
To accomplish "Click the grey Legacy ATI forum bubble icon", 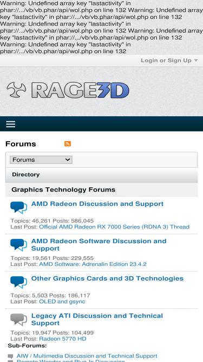I will (18, 320).
